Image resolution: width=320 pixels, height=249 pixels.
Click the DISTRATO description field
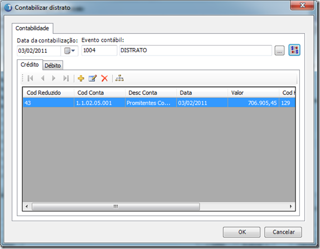pos(196,50)
